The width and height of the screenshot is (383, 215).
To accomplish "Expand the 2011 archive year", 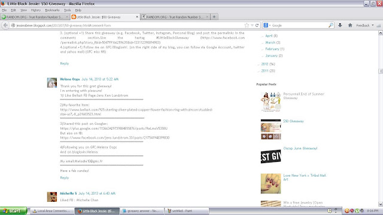I will coord(265,71).
